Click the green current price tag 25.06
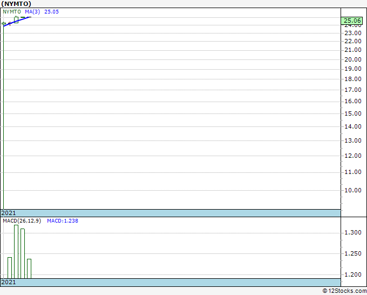 pyautogui.click(x=352, y=21)
